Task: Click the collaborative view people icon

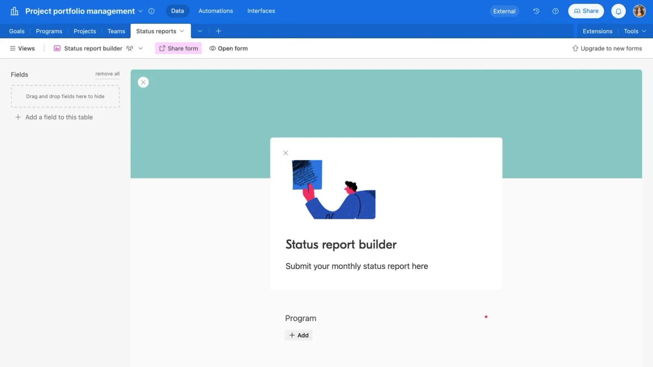Action: click(130, 48)
